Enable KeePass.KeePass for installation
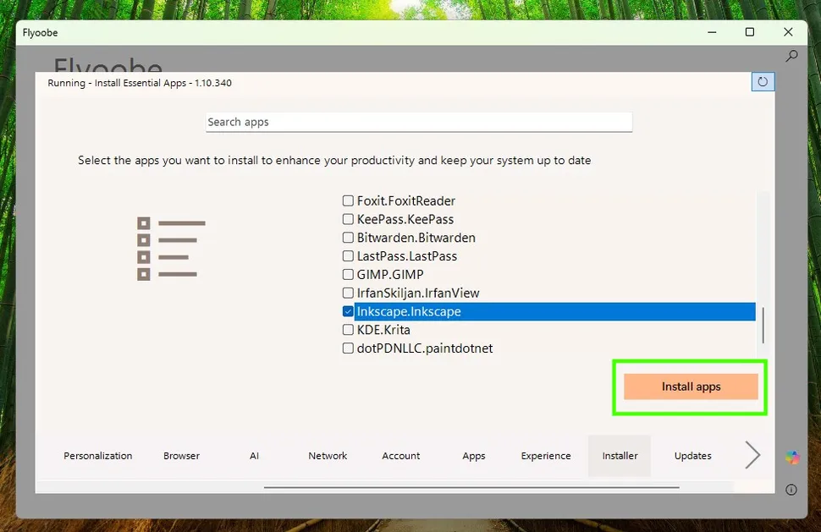Screen dimensions: 821x532 point(348,219)
